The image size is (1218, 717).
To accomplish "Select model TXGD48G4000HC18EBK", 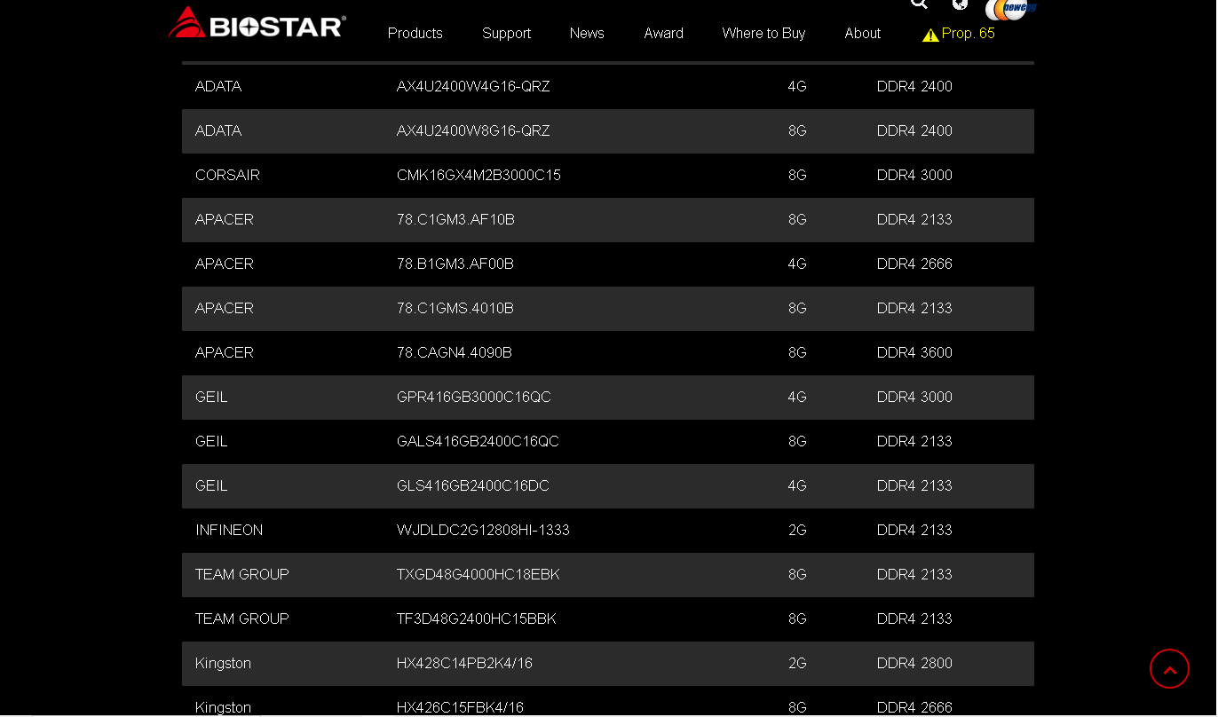I will coord(478,574).
